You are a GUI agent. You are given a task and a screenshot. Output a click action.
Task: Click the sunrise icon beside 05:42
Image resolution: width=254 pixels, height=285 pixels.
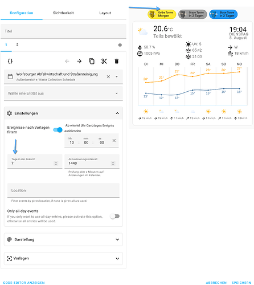coord(188,50)
